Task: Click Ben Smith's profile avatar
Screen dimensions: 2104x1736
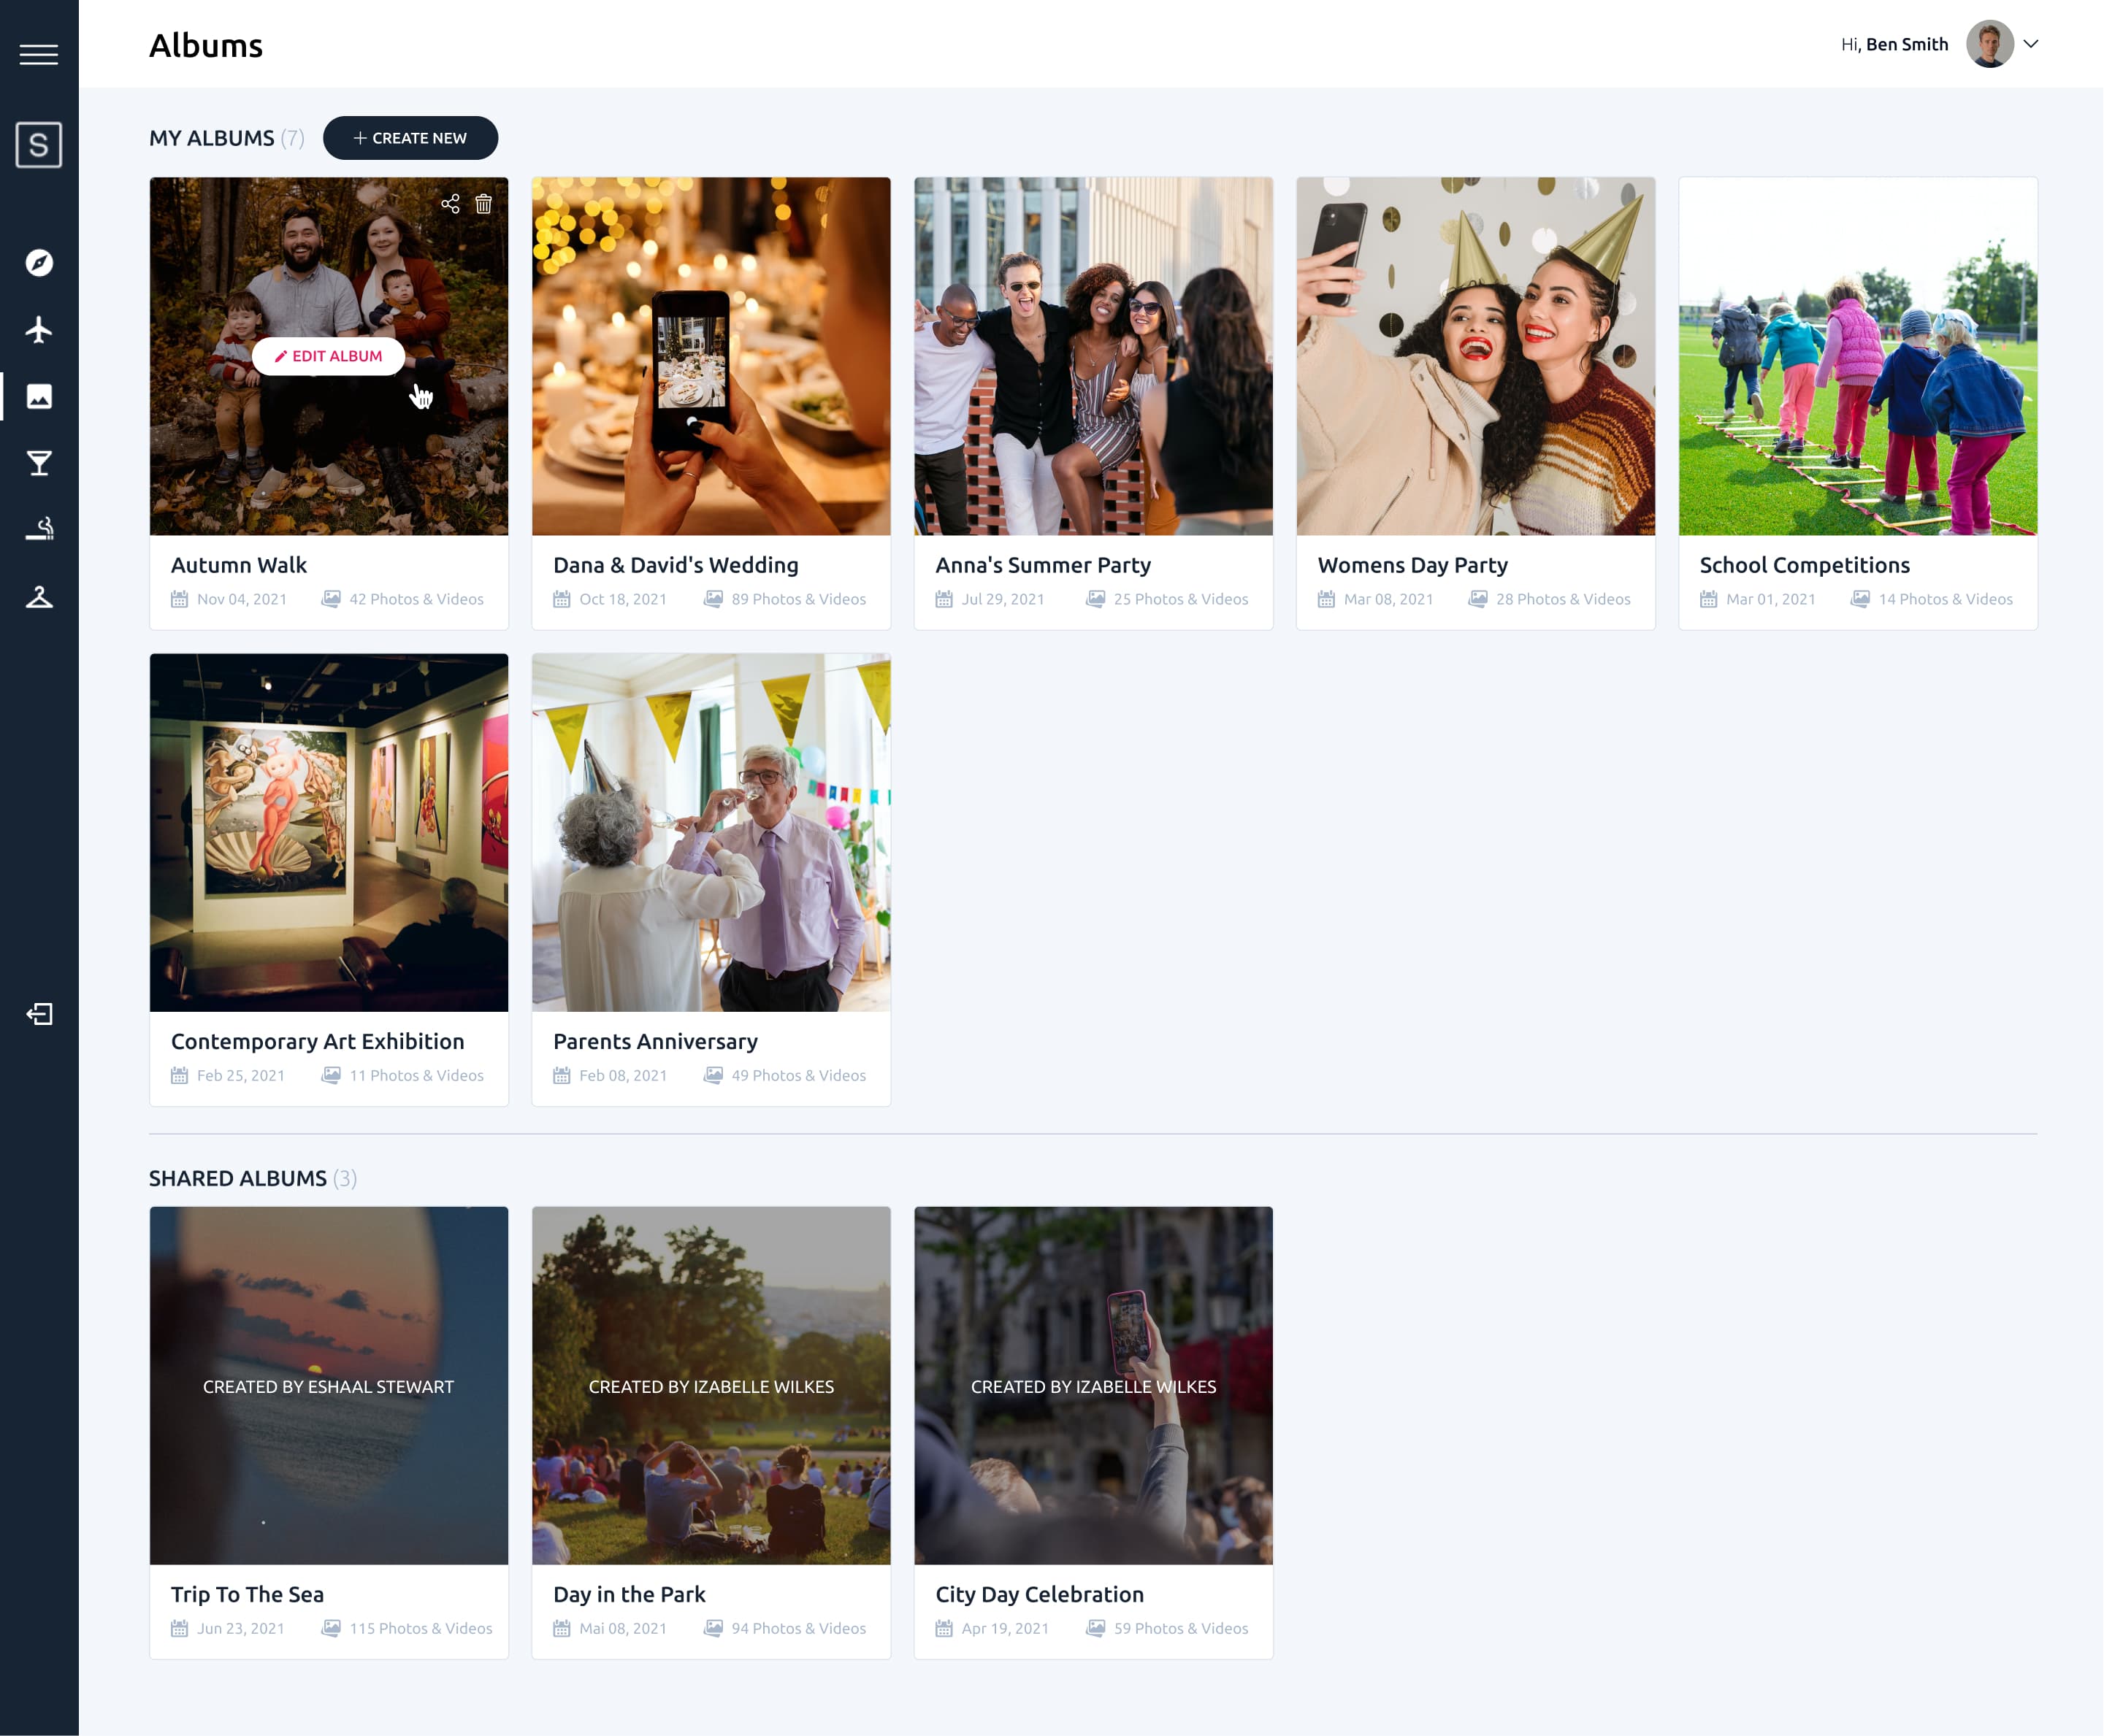Action: click(x=1989, y=44)
